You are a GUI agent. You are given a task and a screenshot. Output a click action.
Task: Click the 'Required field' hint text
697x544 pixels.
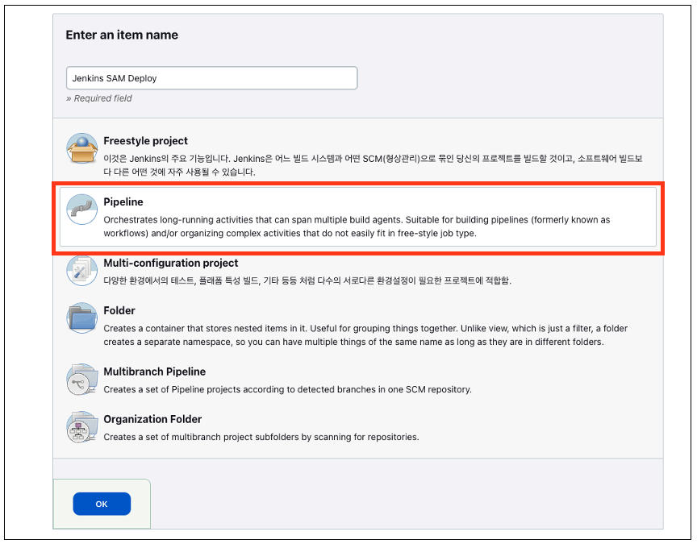pyautogui.click(x=99, y=98)
